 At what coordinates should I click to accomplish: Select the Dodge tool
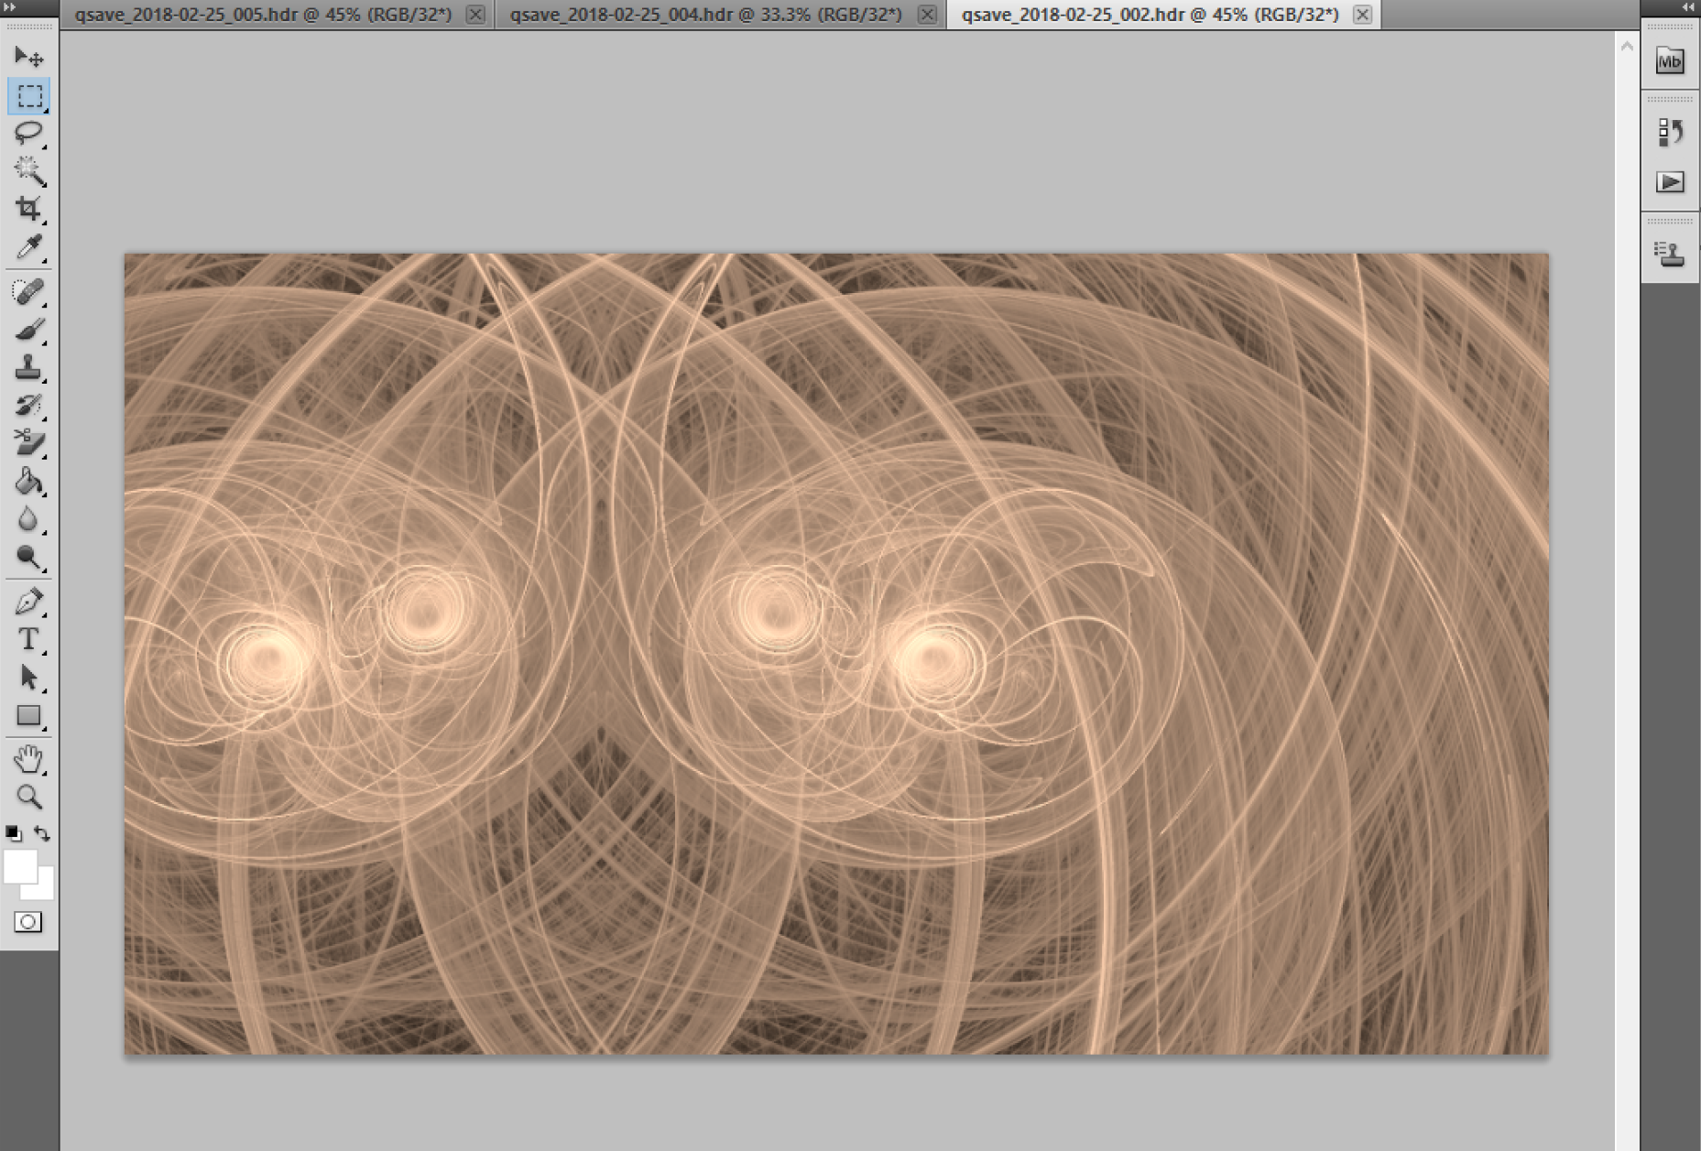pyautogui.click(x=28, y=558)
